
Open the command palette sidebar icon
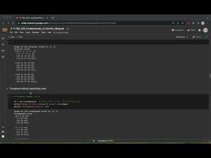(x=3, y=132)
